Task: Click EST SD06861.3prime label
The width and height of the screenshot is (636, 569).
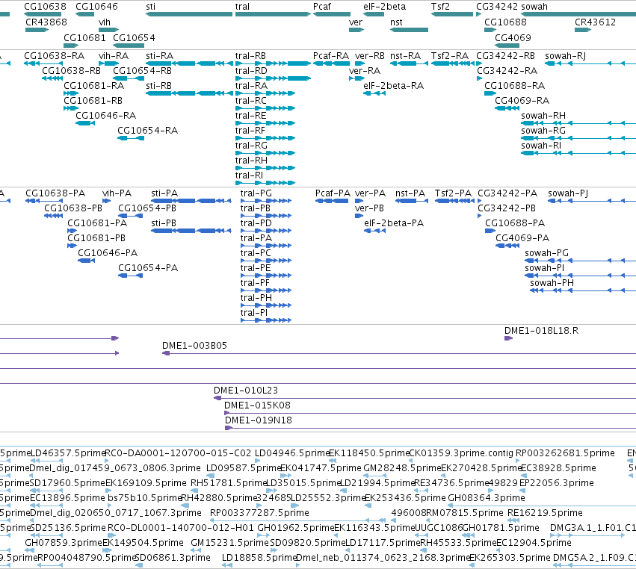Action: [173, 558]
